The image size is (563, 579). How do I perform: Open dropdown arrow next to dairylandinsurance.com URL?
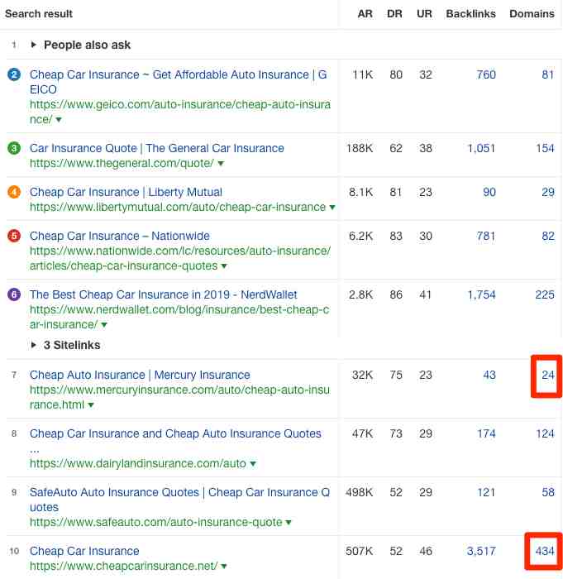click(x=253, y=464)
